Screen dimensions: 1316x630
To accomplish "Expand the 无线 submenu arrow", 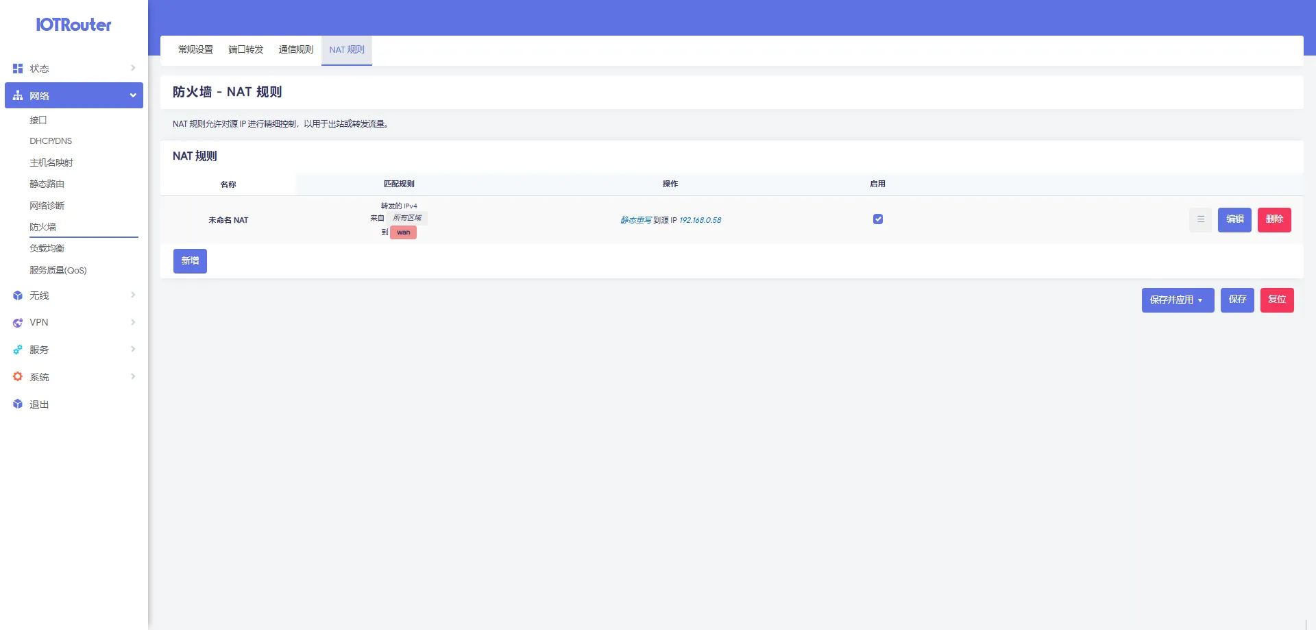I will [x=133, y=295].
